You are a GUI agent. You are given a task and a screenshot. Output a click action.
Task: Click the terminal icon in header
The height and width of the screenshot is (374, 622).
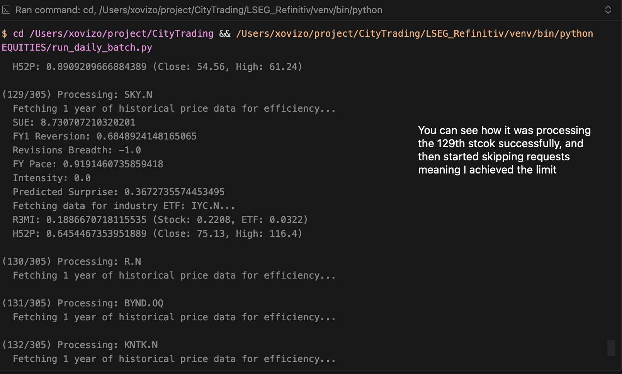click(x=6, y=10)
